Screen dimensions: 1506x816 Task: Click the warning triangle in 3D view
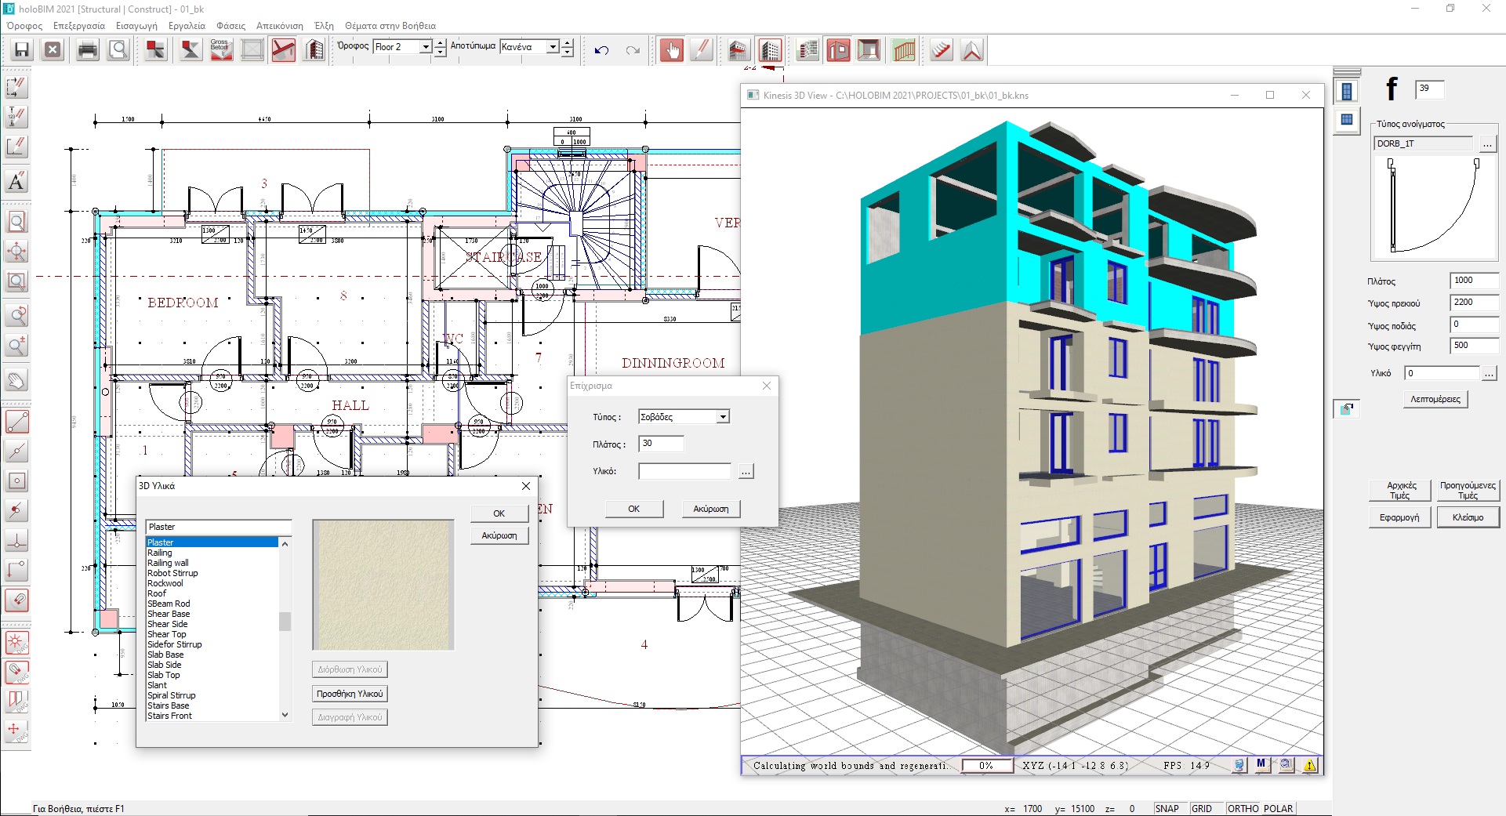point(1310,765)
